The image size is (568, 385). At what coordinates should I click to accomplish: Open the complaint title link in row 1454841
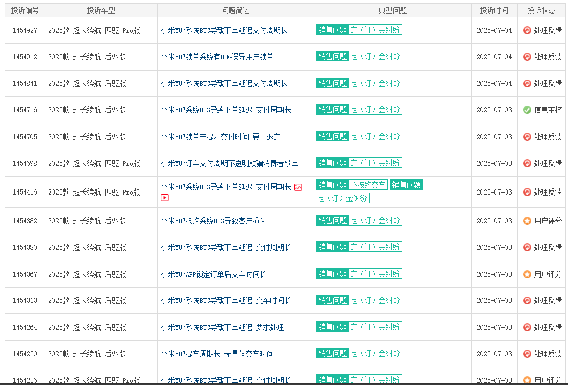point(224,83)
